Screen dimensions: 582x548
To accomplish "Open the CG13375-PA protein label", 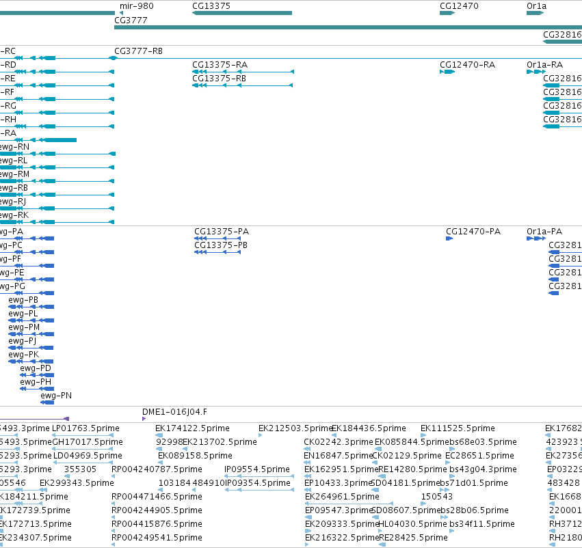I will 222,232.
